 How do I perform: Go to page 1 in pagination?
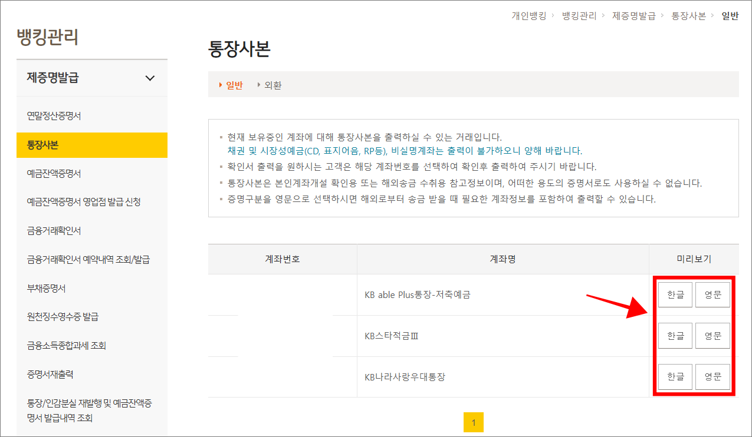pyautogui.click(x=473, y=422)
